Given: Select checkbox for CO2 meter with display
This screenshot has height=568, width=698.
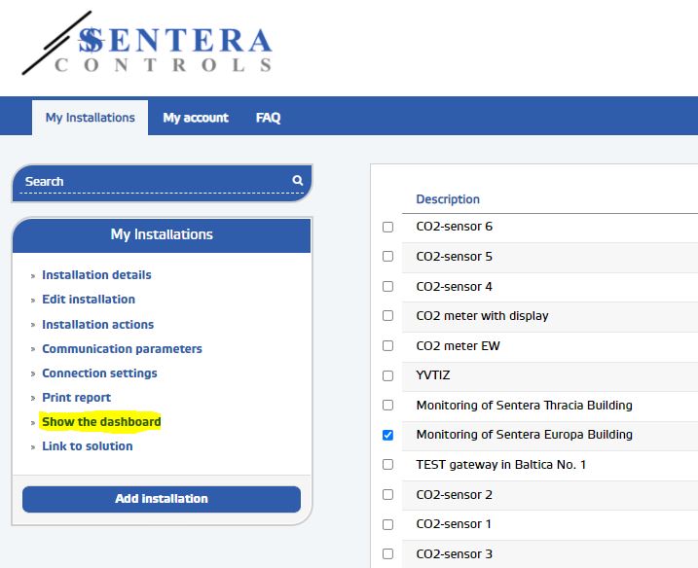Looking at the screenshot, I should click(387, 316).
